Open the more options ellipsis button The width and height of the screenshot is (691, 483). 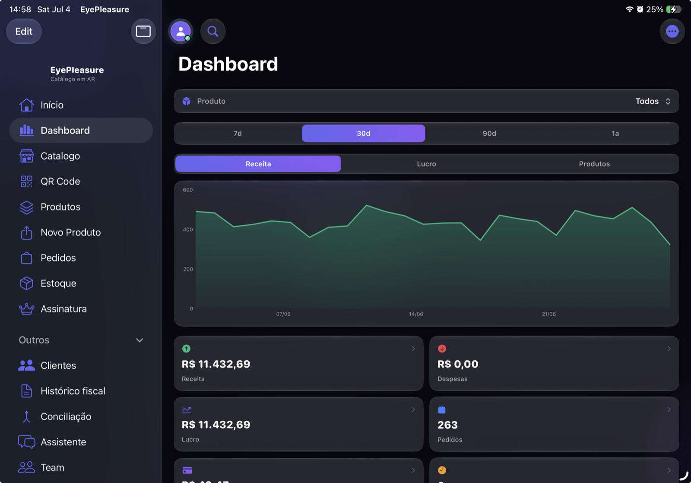tap(672, 31)
